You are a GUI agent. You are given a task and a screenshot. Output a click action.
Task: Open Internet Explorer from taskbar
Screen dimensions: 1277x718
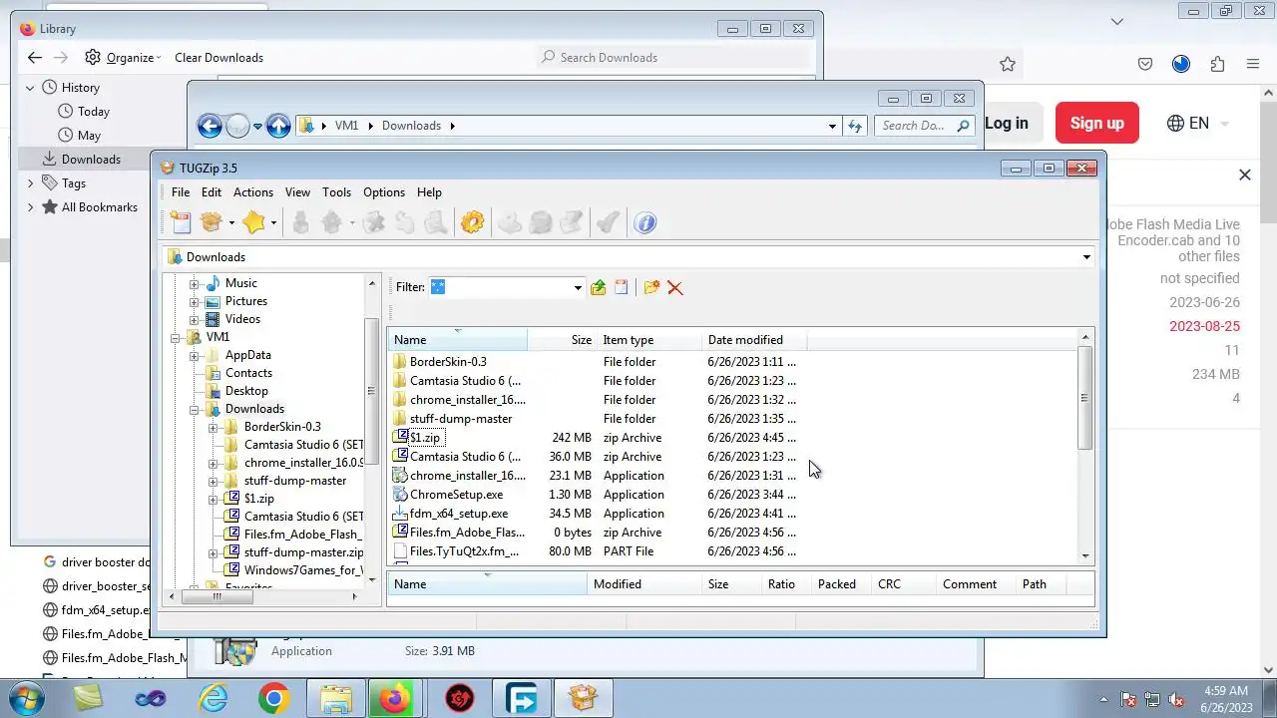pos(213,698)
